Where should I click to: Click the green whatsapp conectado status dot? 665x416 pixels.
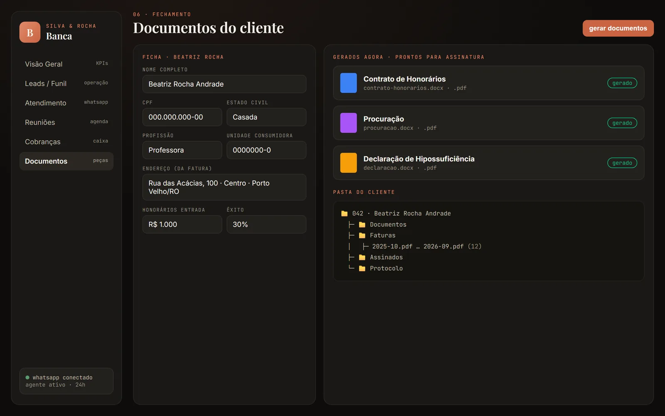pos(27,378)
